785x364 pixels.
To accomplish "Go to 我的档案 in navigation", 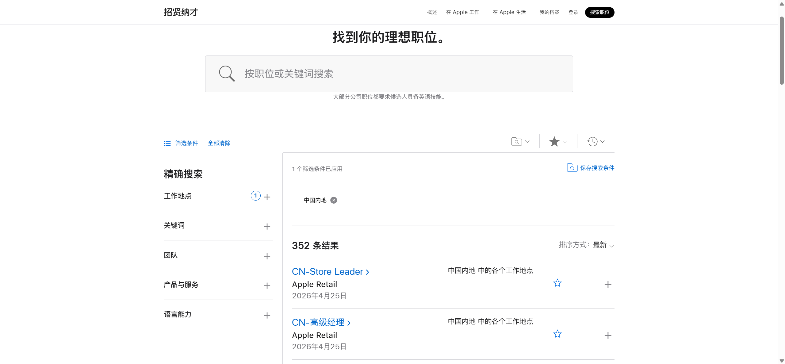I will click(549, 12).
